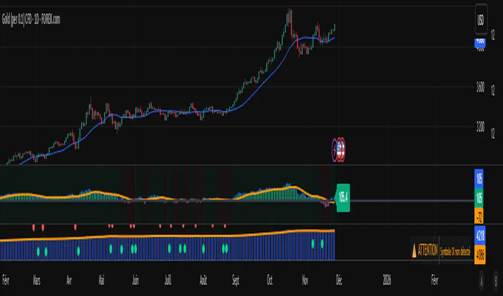Click the chart title 'Gold (per 0.1) CFD · 1D · FOREX.com'
503x296 pixels.
[31, 19]
